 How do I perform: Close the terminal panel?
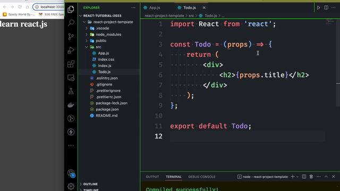click(x=334, y=177)
